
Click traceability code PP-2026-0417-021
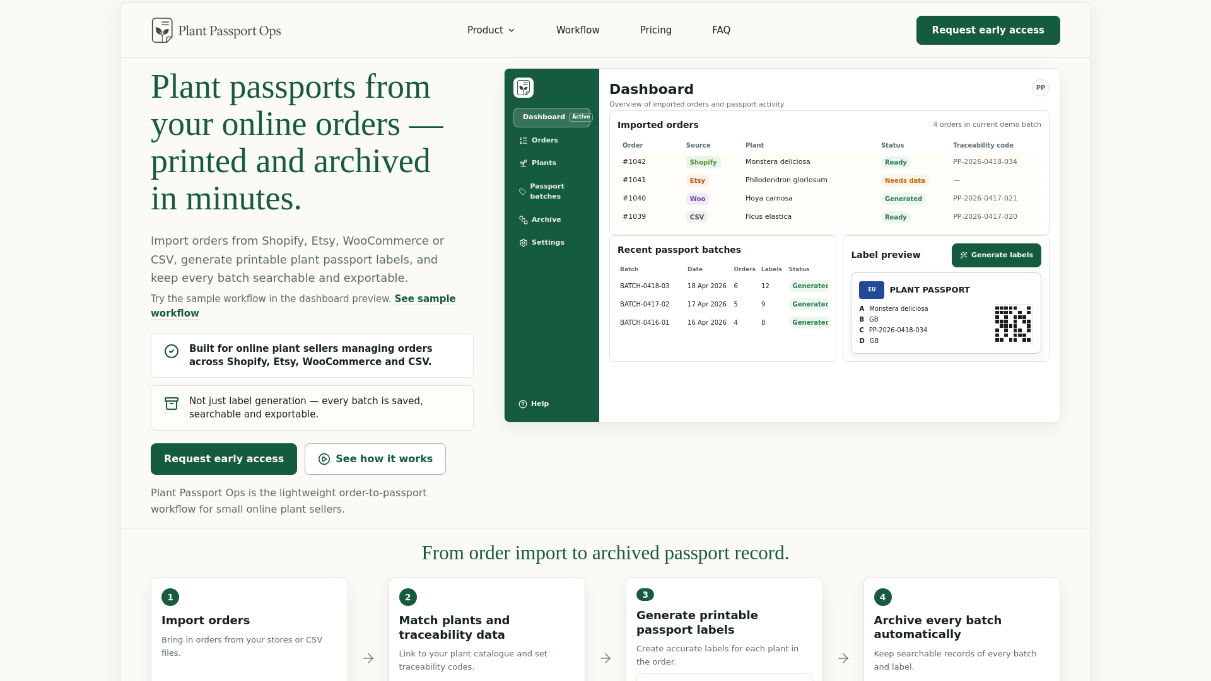tap(985, 199)
